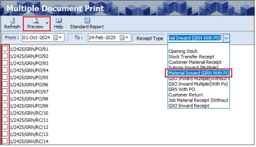Screen dimensions: 256x147
Task: Click the Refresh toolbar icon
Action: (x=12, y=21)
